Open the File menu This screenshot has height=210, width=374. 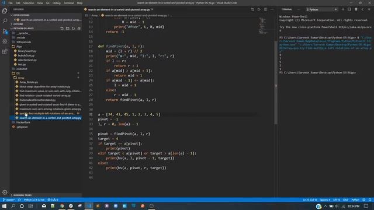tap(11, 3)
